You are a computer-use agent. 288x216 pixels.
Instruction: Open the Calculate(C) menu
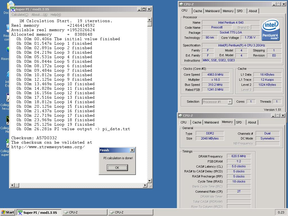20,15
